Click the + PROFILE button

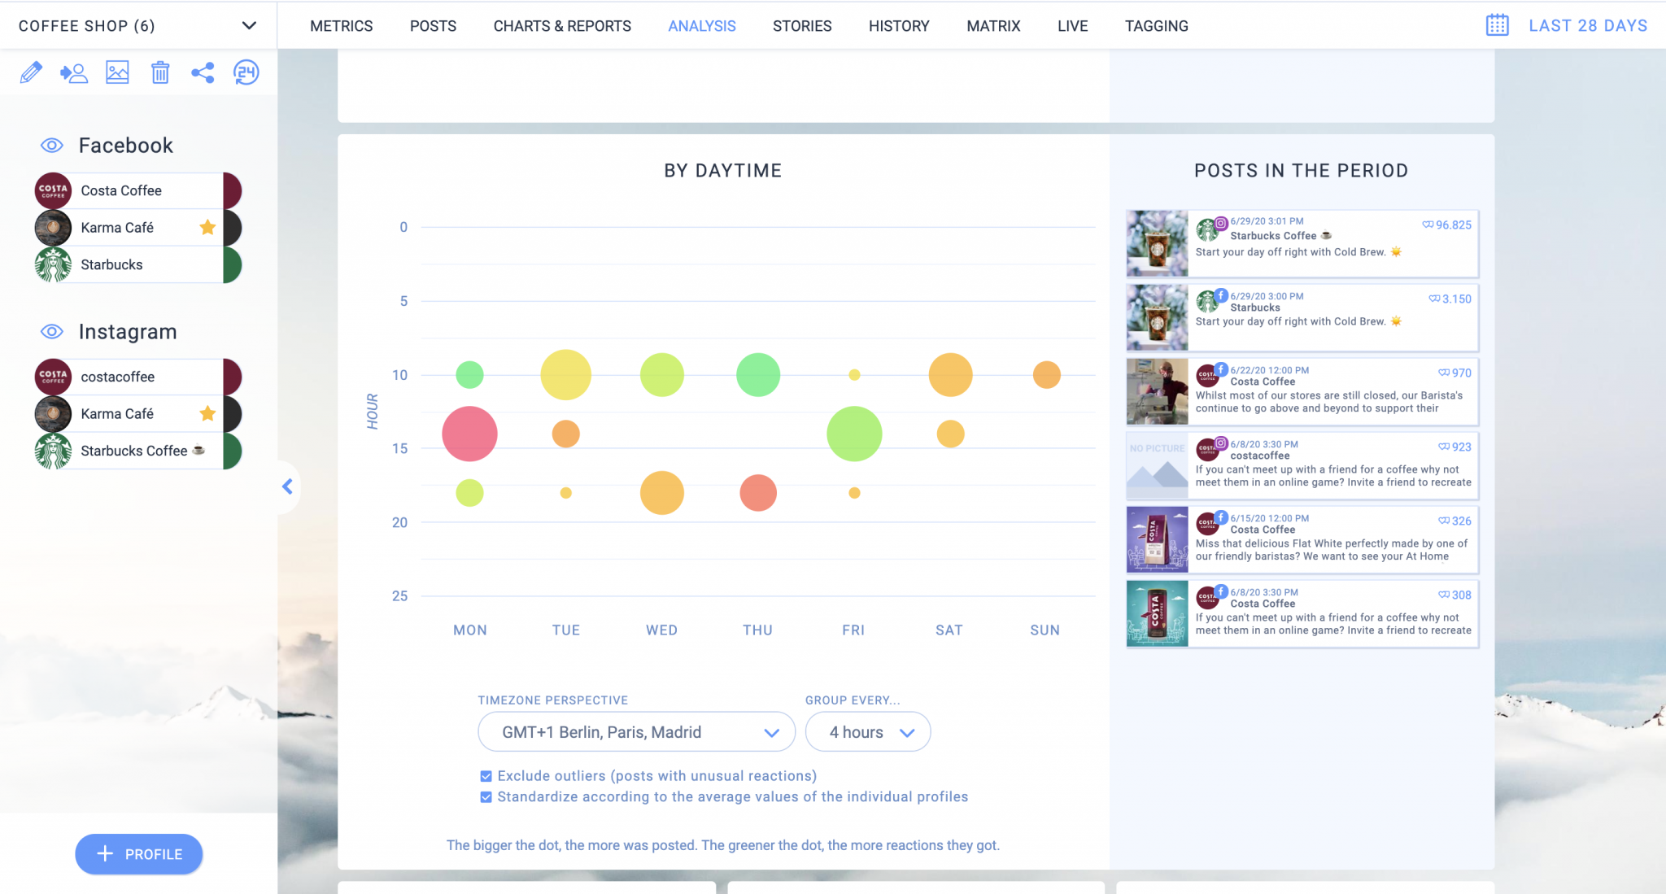coord(138,854)
